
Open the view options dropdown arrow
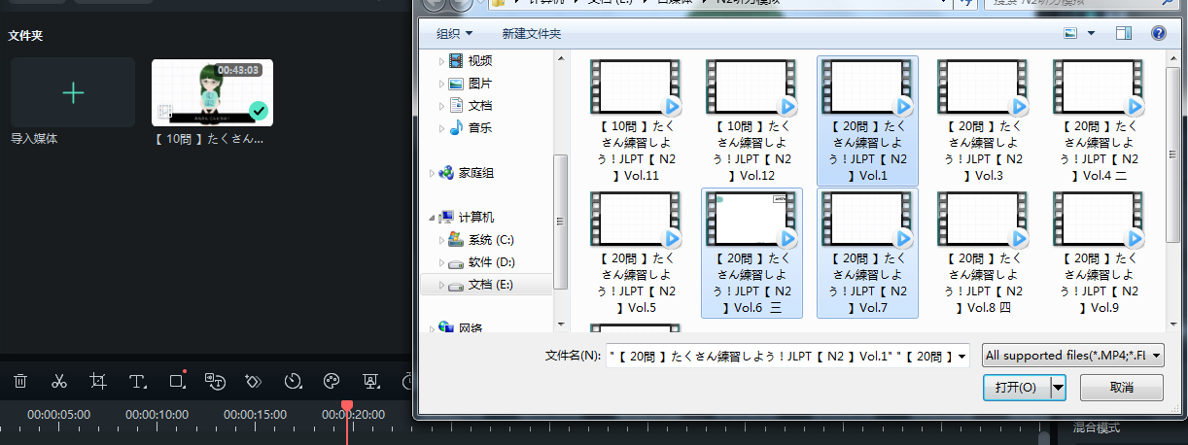click(x=1092, y=33)
